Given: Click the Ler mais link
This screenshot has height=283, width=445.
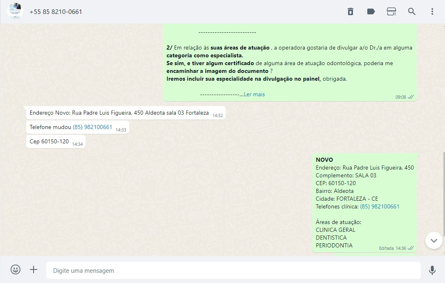Looking at the screenshot, I should [254, 94].
